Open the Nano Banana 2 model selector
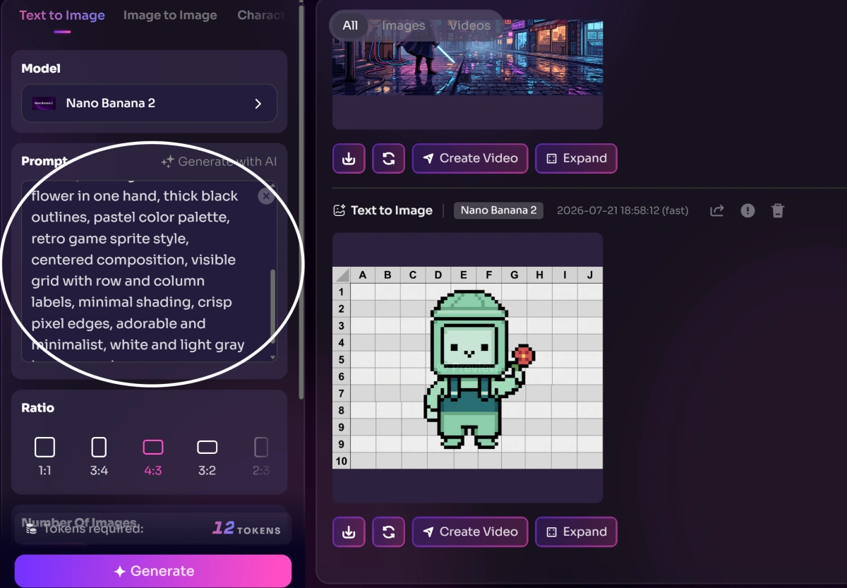Screen dimensions: 847x588 [x=149, y=104]
